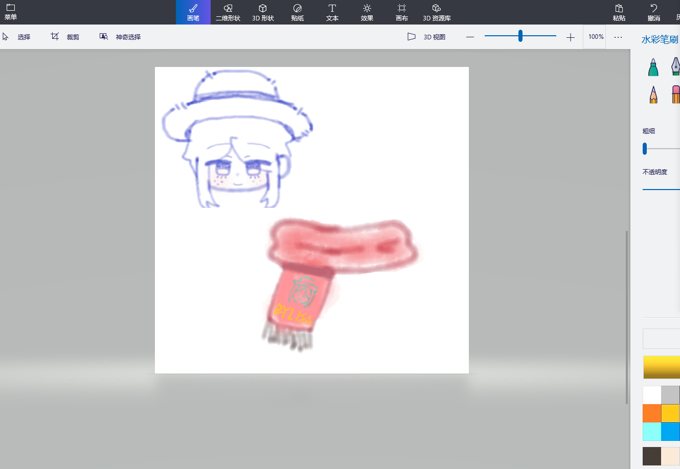
Task: Switch to the 二维形状 tab
Action: point(228,12)
